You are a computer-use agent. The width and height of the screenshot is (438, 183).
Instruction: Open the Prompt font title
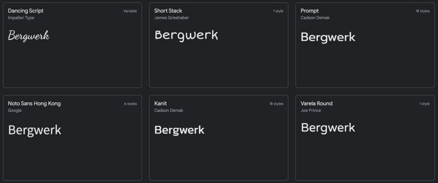click(310, 11)
